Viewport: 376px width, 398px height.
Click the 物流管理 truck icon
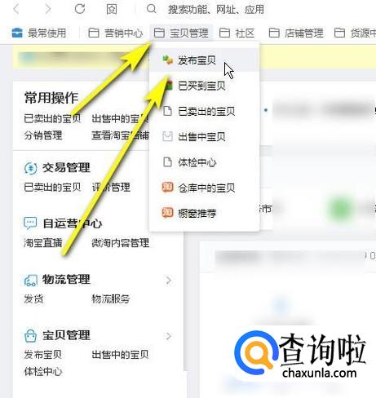tap(31, 281)
